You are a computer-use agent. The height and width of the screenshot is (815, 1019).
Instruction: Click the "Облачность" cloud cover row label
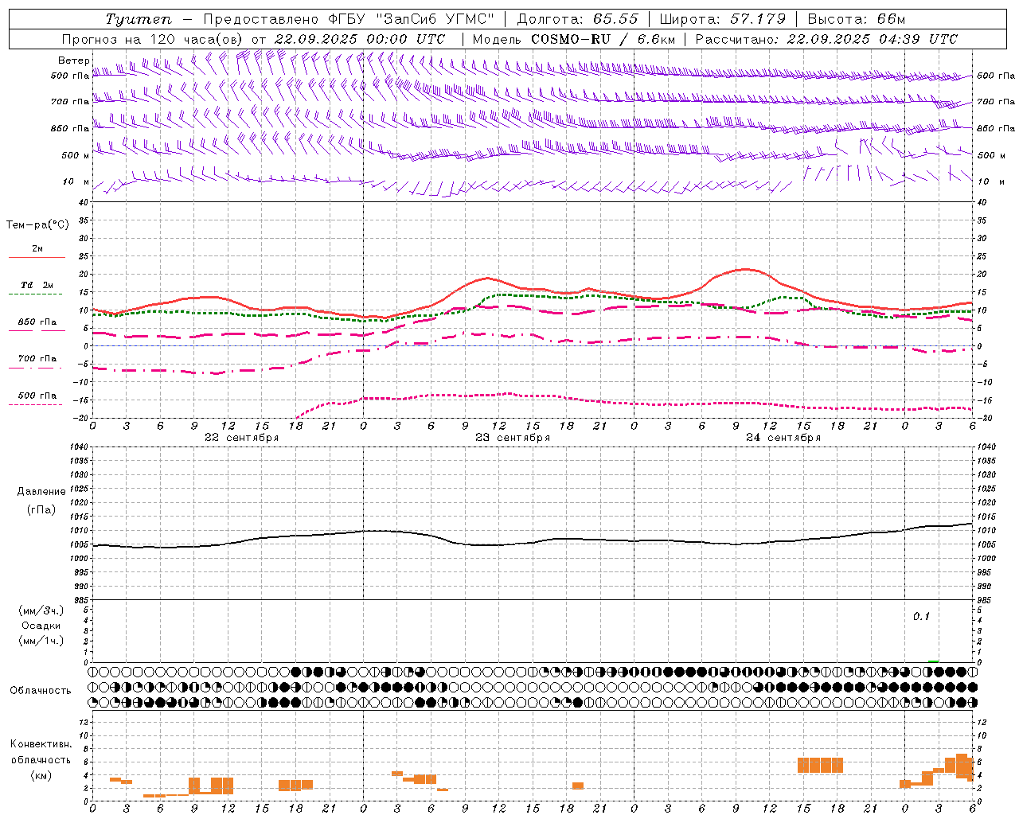41,691
